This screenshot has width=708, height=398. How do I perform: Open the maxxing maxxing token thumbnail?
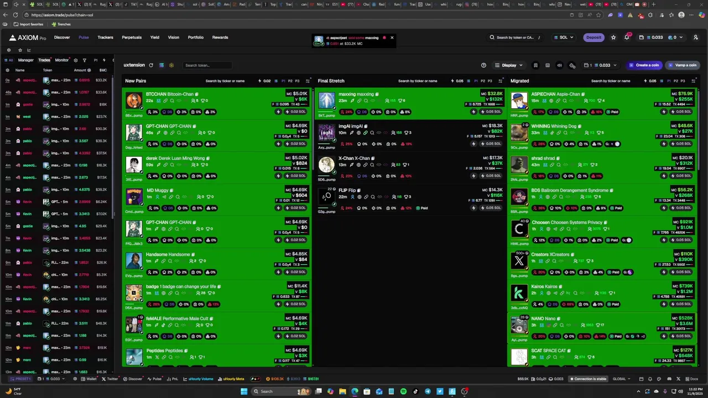(326, 101)
